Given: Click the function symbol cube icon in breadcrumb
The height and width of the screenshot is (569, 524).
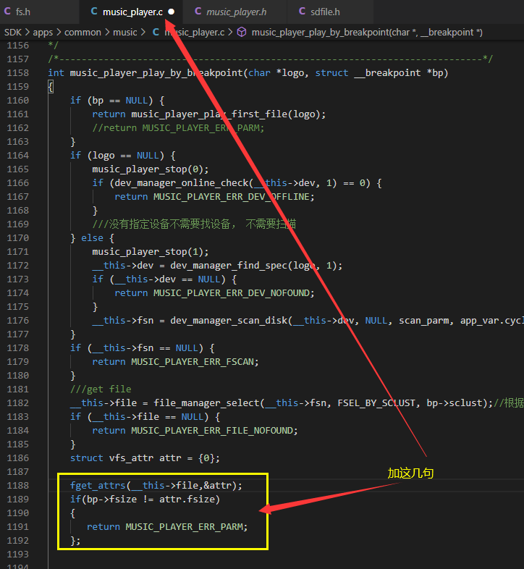Looking at the screenshot, I should 242,33.
